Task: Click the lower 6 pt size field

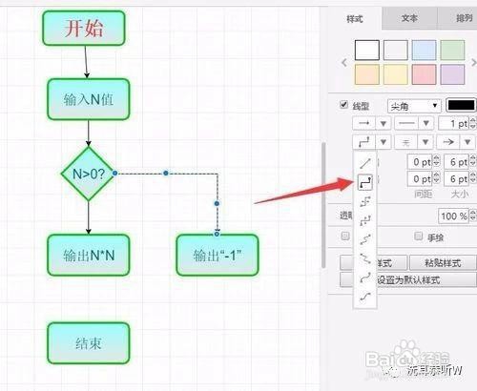Action: click(x=457, y=179)
